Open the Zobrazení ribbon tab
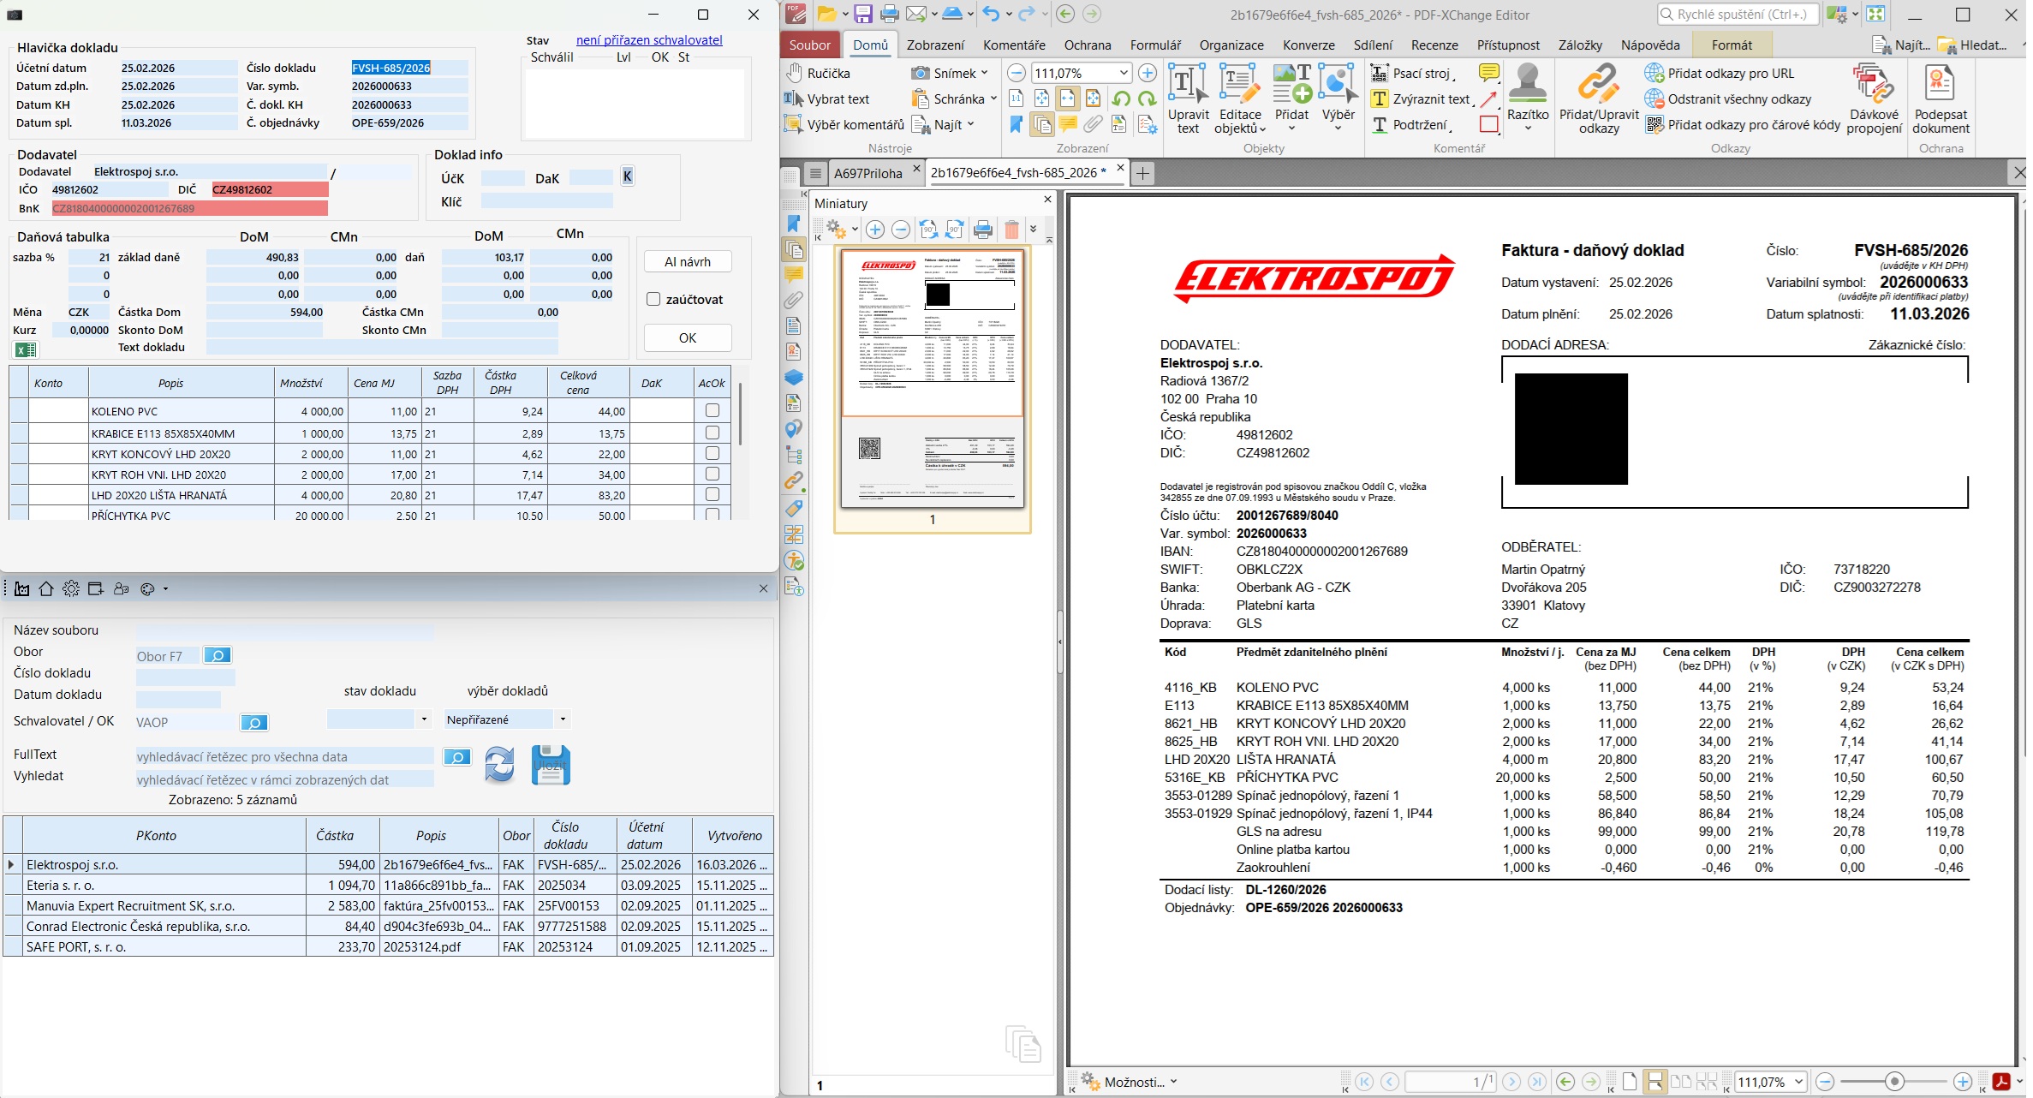 (x=934, y=45)
